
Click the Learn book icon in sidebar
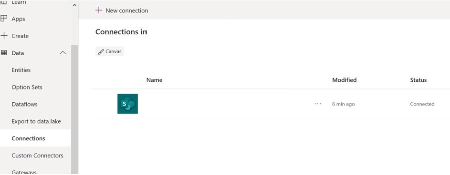tap(4, 2)
